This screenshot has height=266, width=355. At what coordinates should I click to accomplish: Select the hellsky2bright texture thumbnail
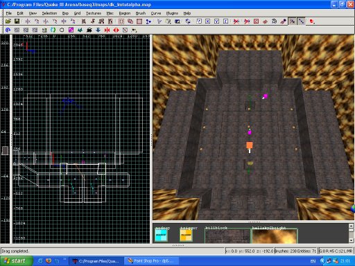275,236
